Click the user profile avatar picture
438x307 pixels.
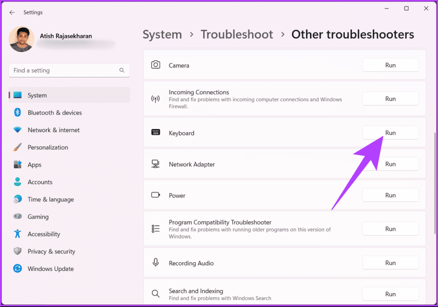pos(22,39)
